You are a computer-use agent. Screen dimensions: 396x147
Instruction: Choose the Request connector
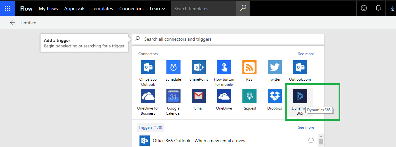point(249,96)
